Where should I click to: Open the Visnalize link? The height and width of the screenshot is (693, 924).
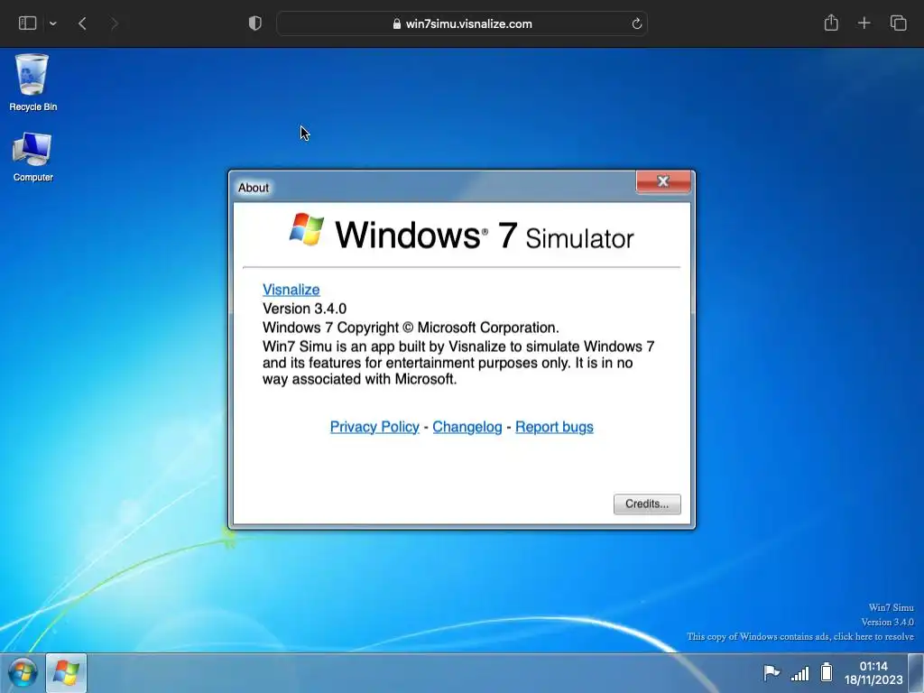[x=291, y=290]
